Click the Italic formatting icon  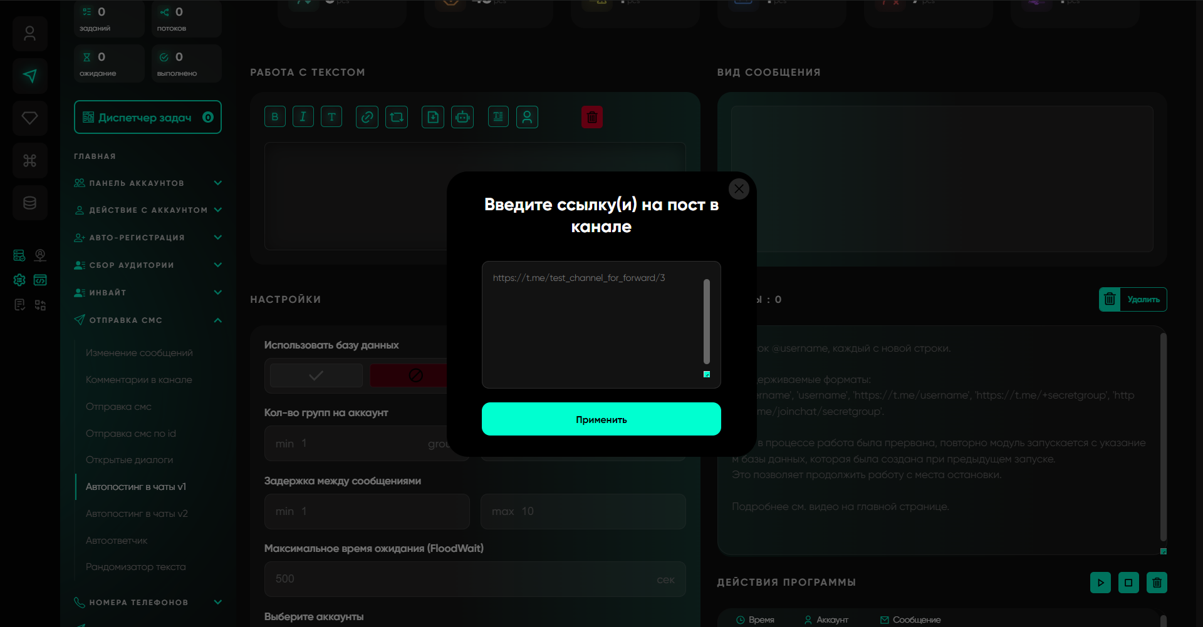point(303,117)
